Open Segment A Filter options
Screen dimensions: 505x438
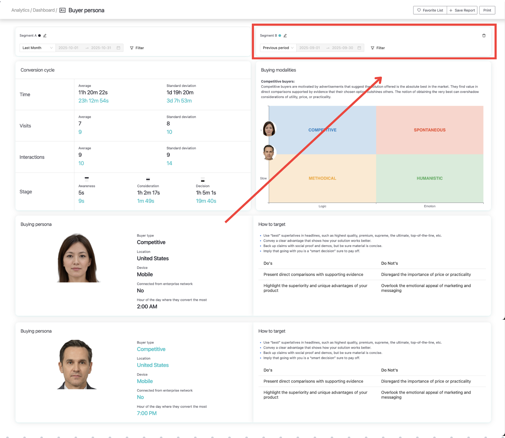(137, 48)
